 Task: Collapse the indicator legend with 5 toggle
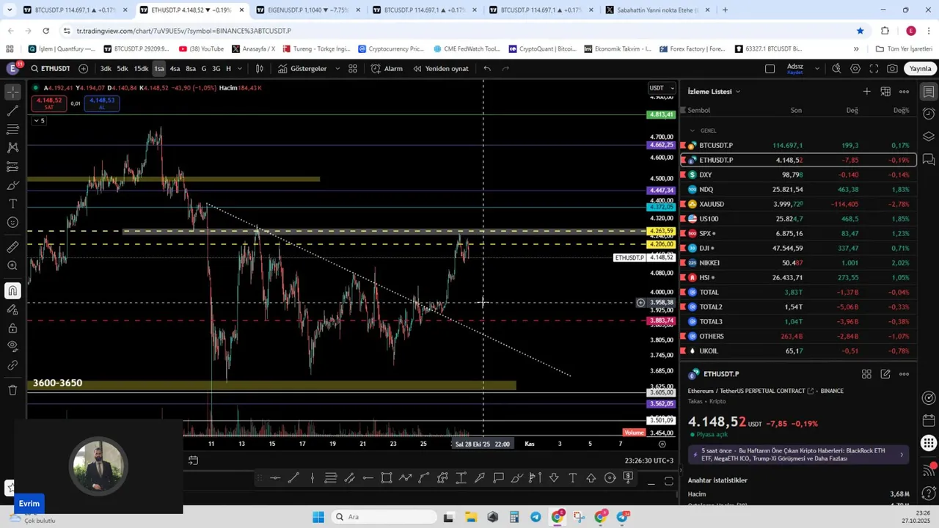coord(39,120)
